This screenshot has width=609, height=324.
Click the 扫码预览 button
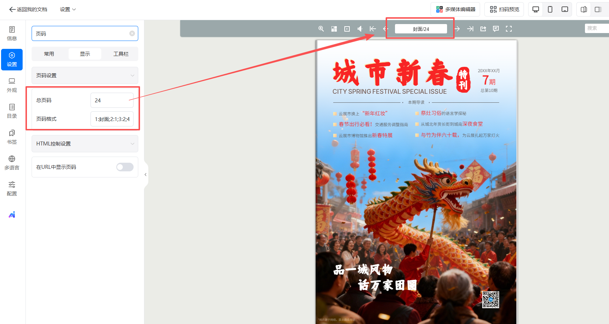point(504,9)
